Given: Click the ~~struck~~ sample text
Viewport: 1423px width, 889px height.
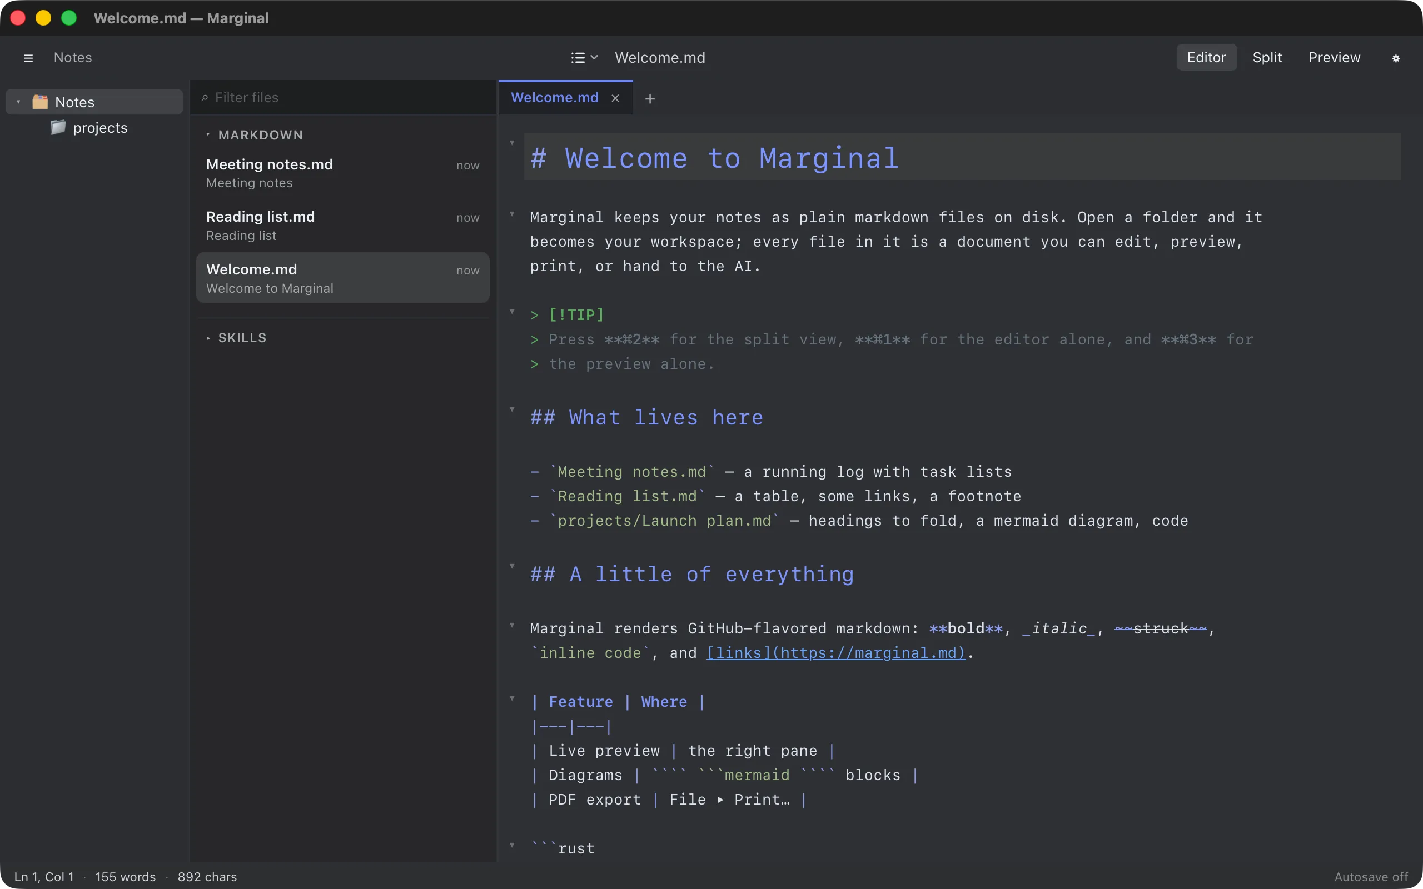Looking at the screenshot, I should click(x=1161, y=628).
